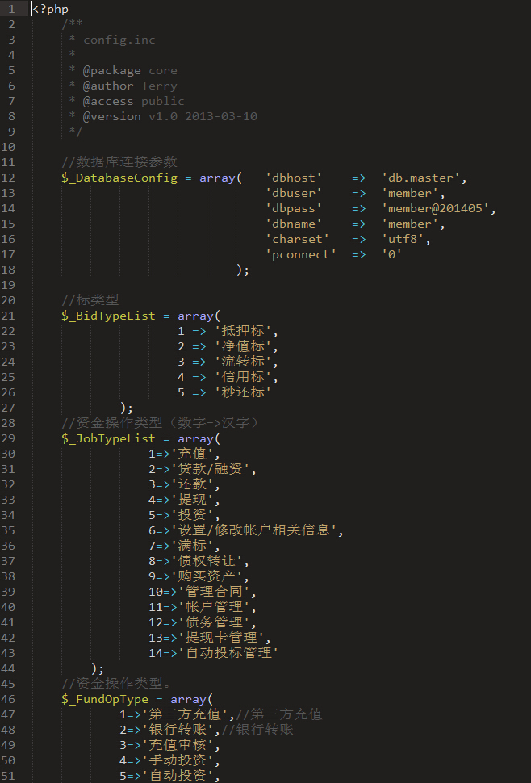Click the 'dbuser' key string
Viewport: 531px width, 783px height.
[x=294, y=193]
